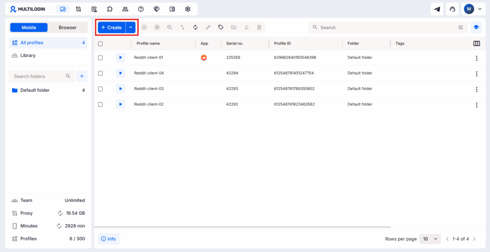This screenshot has width=490, height=252.
Task: Open three-dot menu for Reddit-client-04
Action: point(477,74)
